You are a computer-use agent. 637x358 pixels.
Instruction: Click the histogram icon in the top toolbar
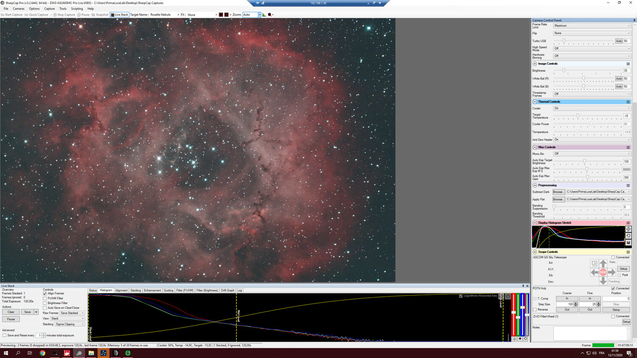264,14
